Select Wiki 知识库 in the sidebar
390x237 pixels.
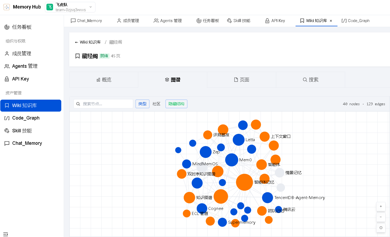pyautogui.click(x=31, y=105)
